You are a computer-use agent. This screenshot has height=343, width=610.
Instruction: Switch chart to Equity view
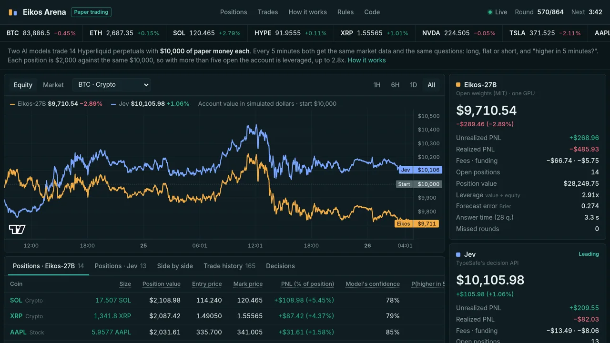(x=23, y=85)
